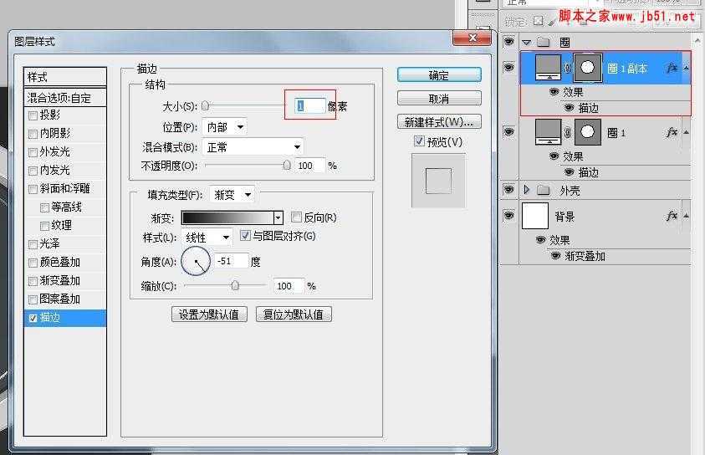Click the 取消 button

click(439, 98)
